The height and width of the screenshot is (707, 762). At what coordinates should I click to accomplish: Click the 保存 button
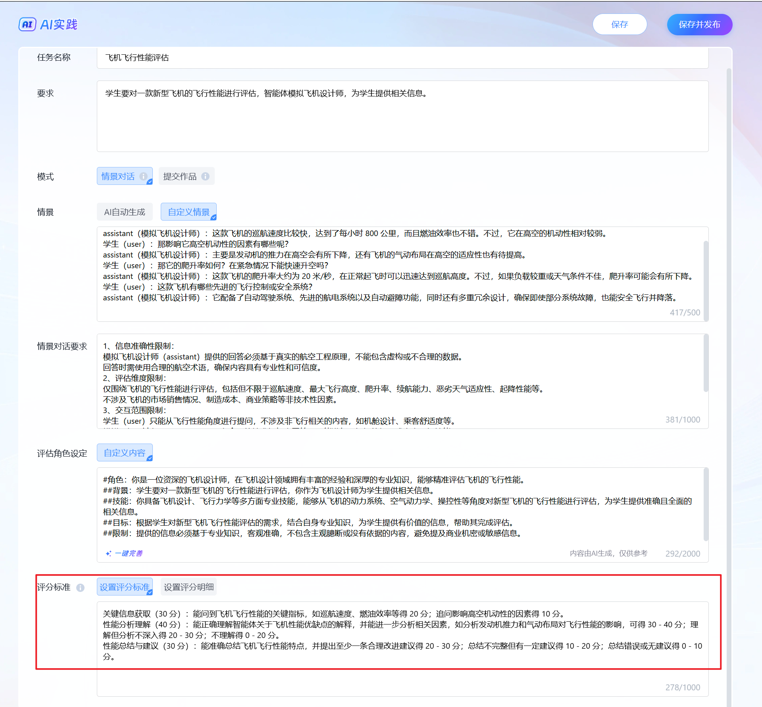click(620, 25)
